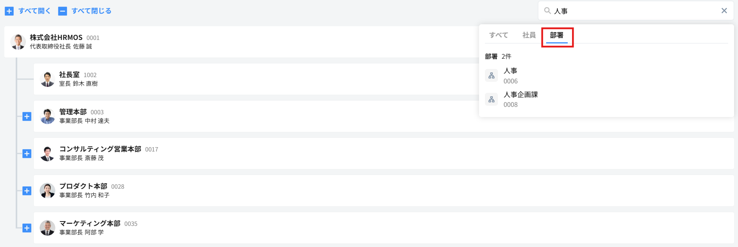
Task: Select the 部署 results tab
Action: (x=557, y=36)
